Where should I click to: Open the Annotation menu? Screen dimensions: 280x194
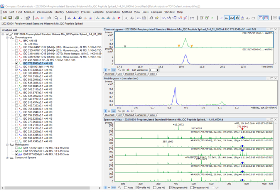[113, 12]
